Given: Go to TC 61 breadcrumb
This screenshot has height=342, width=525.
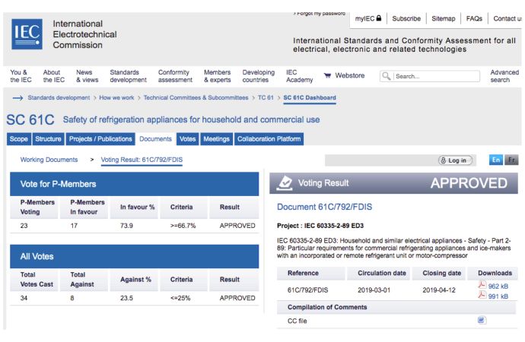Looking at the screenshot, I should 266,97.
